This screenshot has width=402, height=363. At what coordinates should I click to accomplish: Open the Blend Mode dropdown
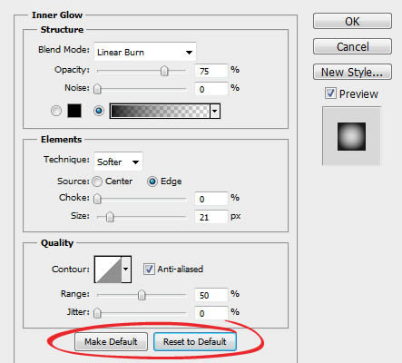point(145,52)
